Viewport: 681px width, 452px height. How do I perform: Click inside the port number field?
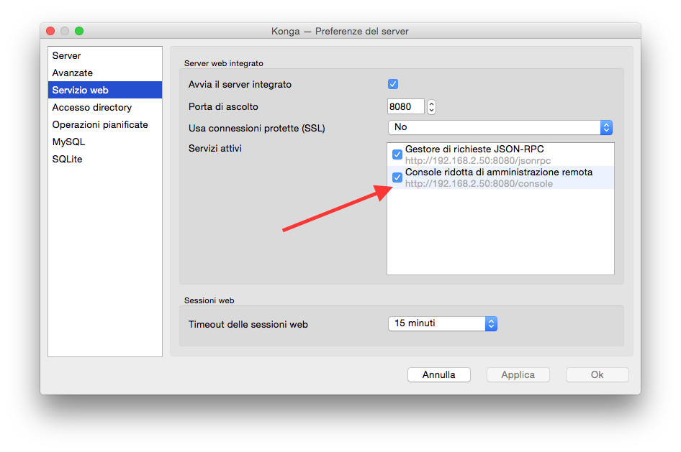[405, 107]
